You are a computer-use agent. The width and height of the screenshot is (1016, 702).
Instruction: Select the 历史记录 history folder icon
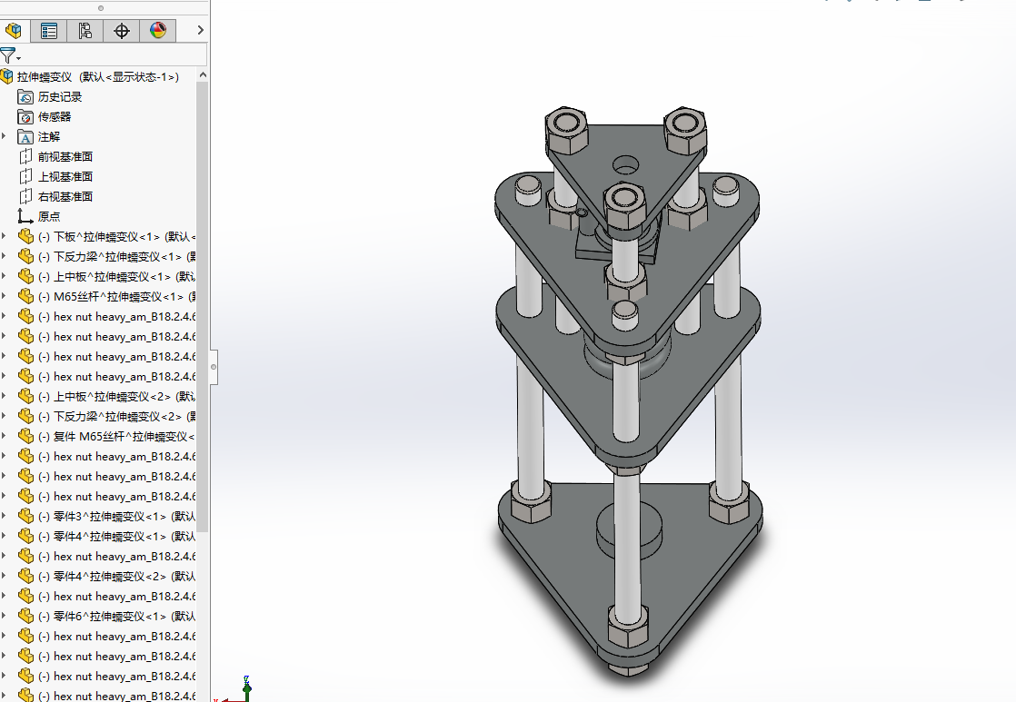click(x=25, y=97)
